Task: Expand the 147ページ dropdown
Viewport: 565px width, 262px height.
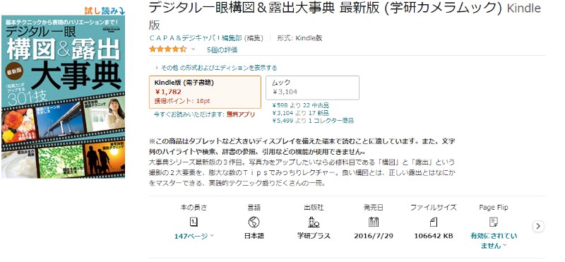Action: (194, 236)
